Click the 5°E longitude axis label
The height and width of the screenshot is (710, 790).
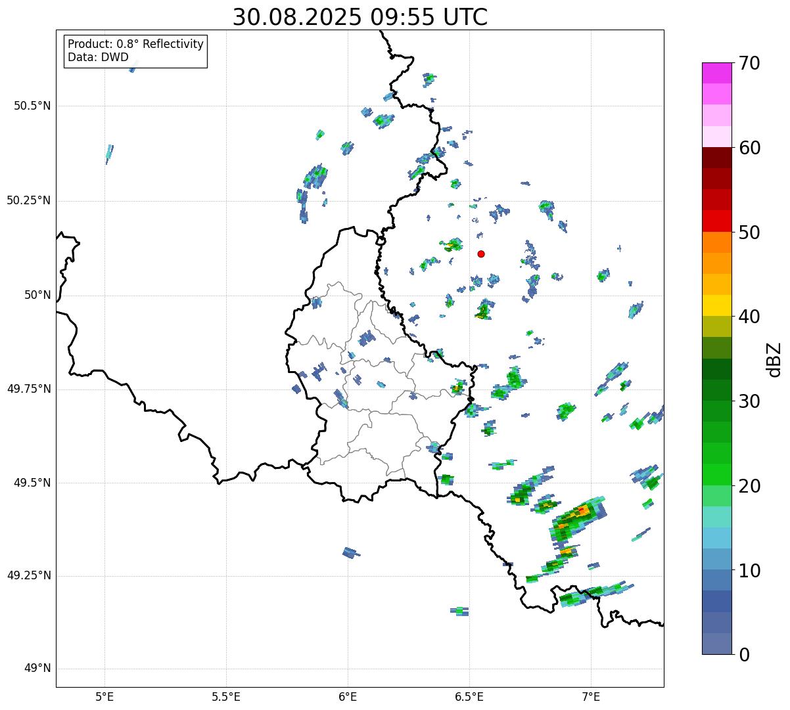pos(105,696)
